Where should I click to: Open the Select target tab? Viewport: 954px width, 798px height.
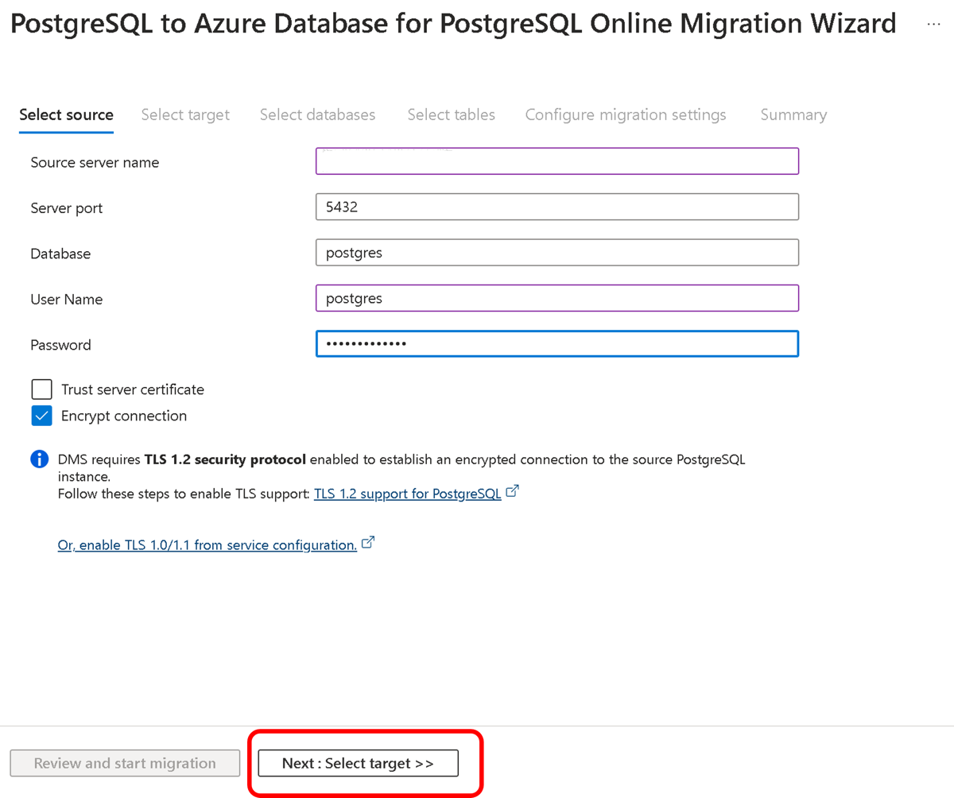tap(185, 114)
